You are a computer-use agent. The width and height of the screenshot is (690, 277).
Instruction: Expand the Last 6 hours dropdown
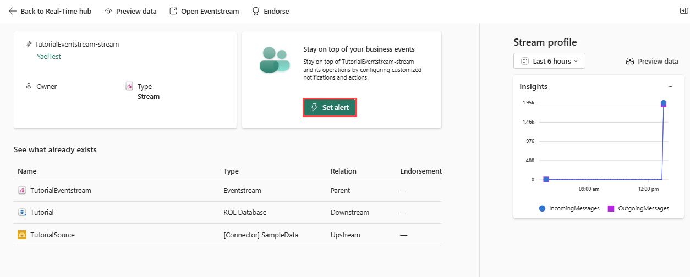pos(549,61)
